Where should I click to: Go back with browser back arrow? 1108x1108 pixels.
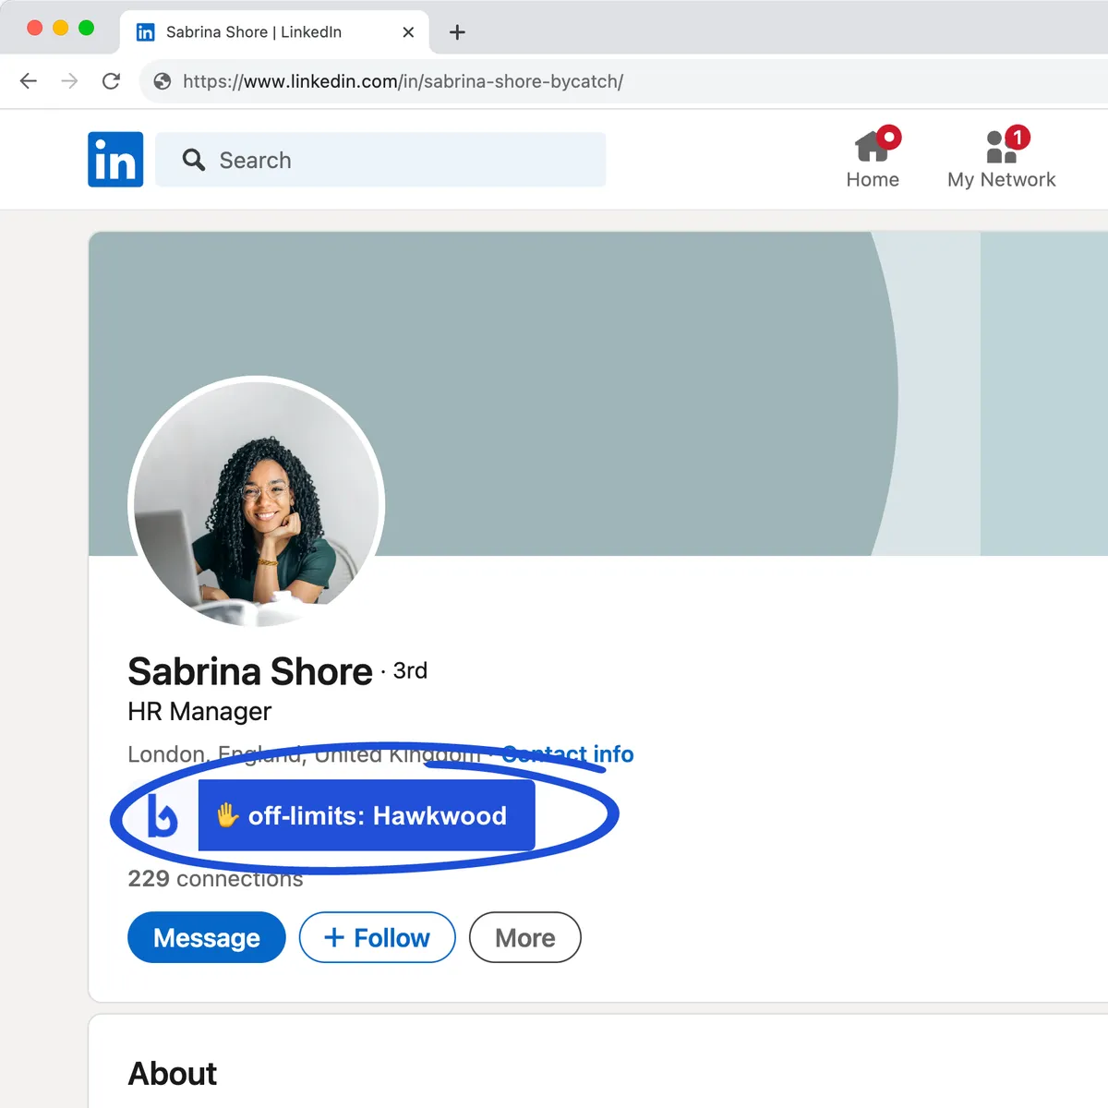[x=29, y=81]
